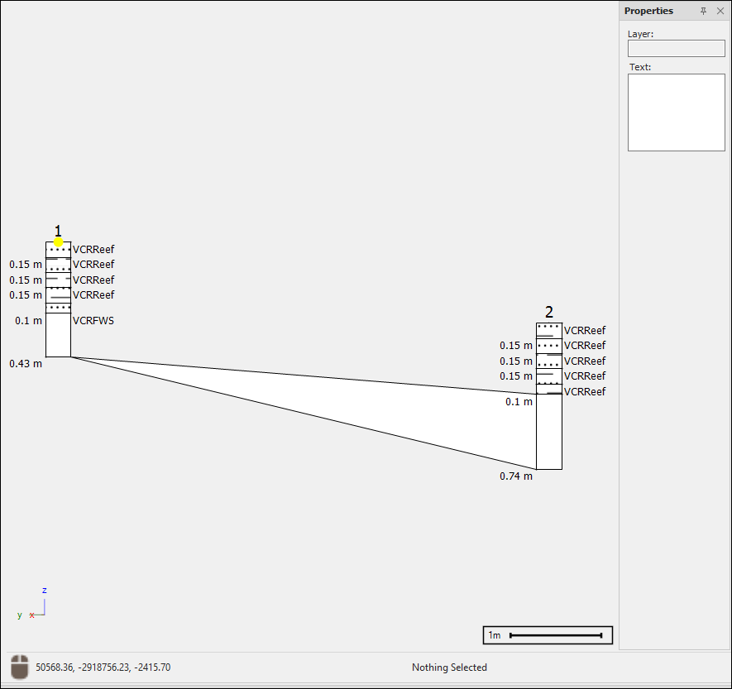The height and width of the screenshot is (689, 732).
Task: Select the VCRFWS label on section 1
Action: 93,321
